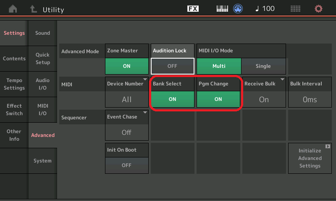This screenshot has width=336, height=201.
Task: Click the Bulk Interval 0ms field
Action: click(310, 99)
